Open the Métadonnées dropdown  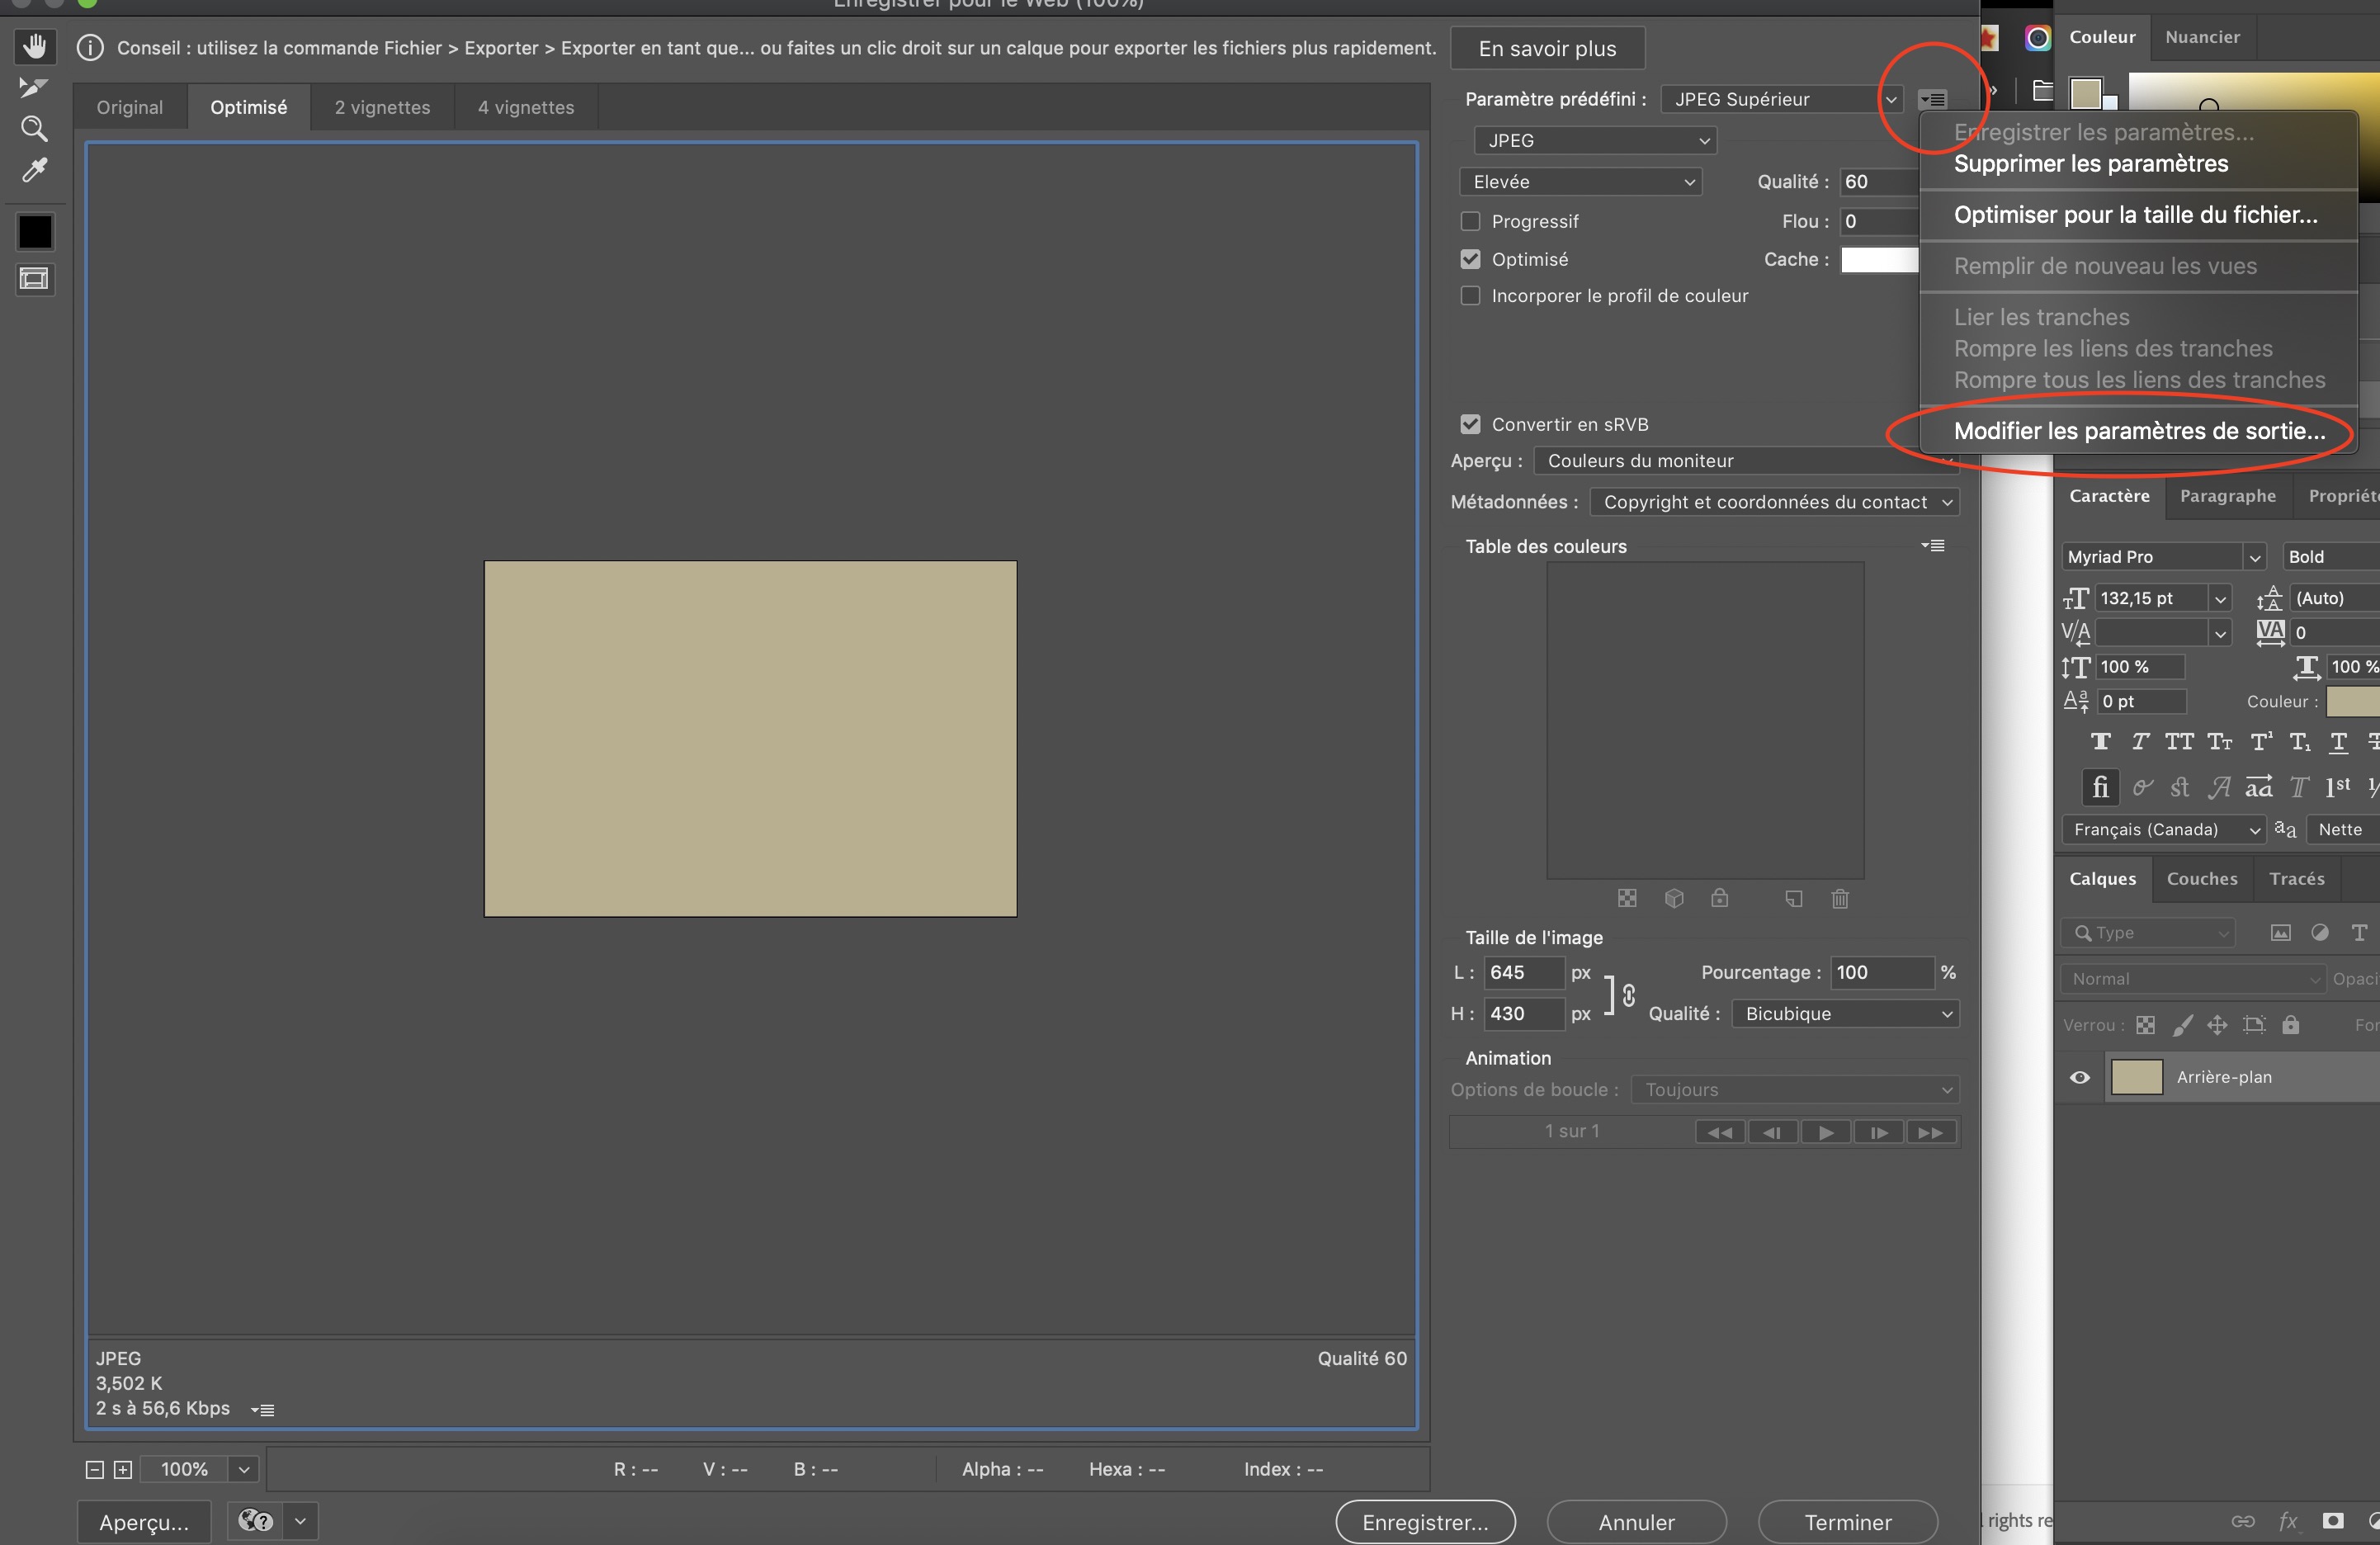[1774, 502]
